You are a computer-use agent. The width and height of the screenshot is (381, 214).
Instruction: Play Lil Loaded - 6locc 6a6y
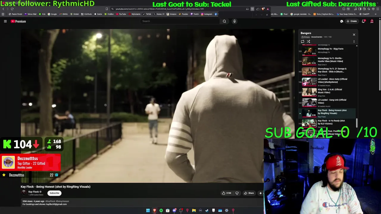tap(327, 82)
